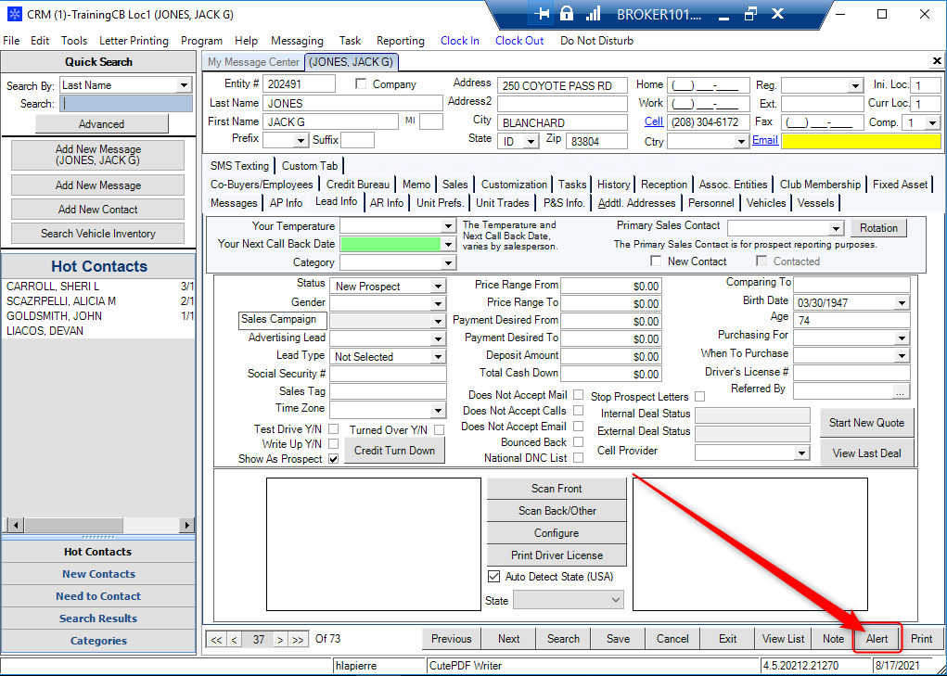Show the Need to Contact list
Viewport: 947px width, 676px height.
pos(98,596)
